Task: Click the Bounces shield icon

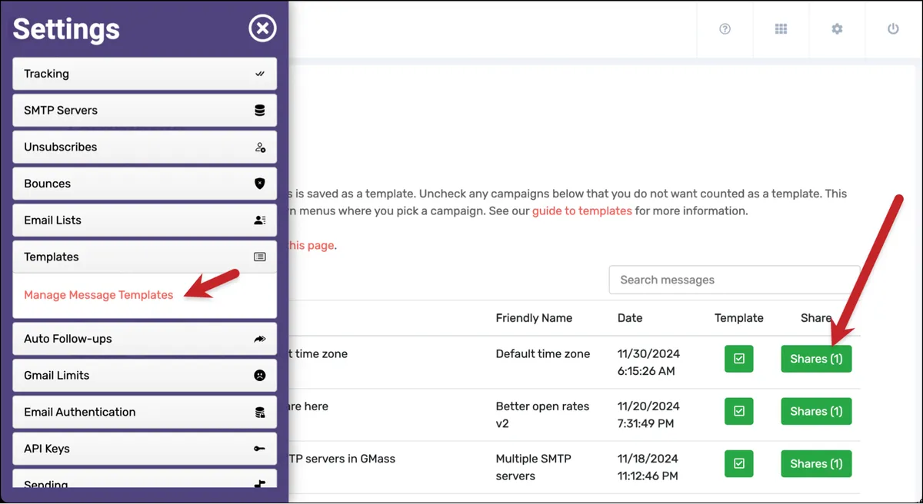Action: (260, 184)
